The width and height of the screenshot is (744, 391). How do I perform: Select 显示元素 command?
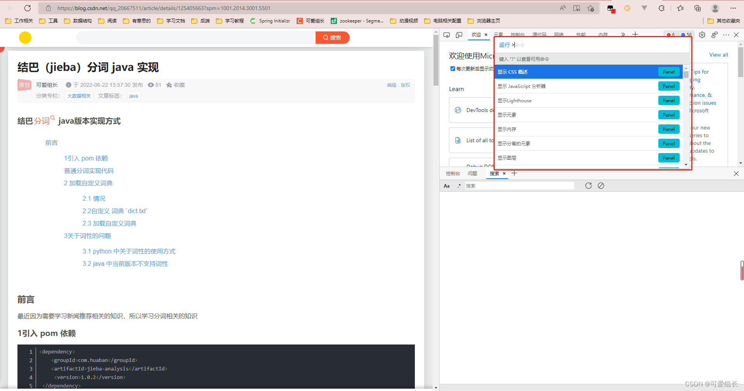tap(589, 115)
